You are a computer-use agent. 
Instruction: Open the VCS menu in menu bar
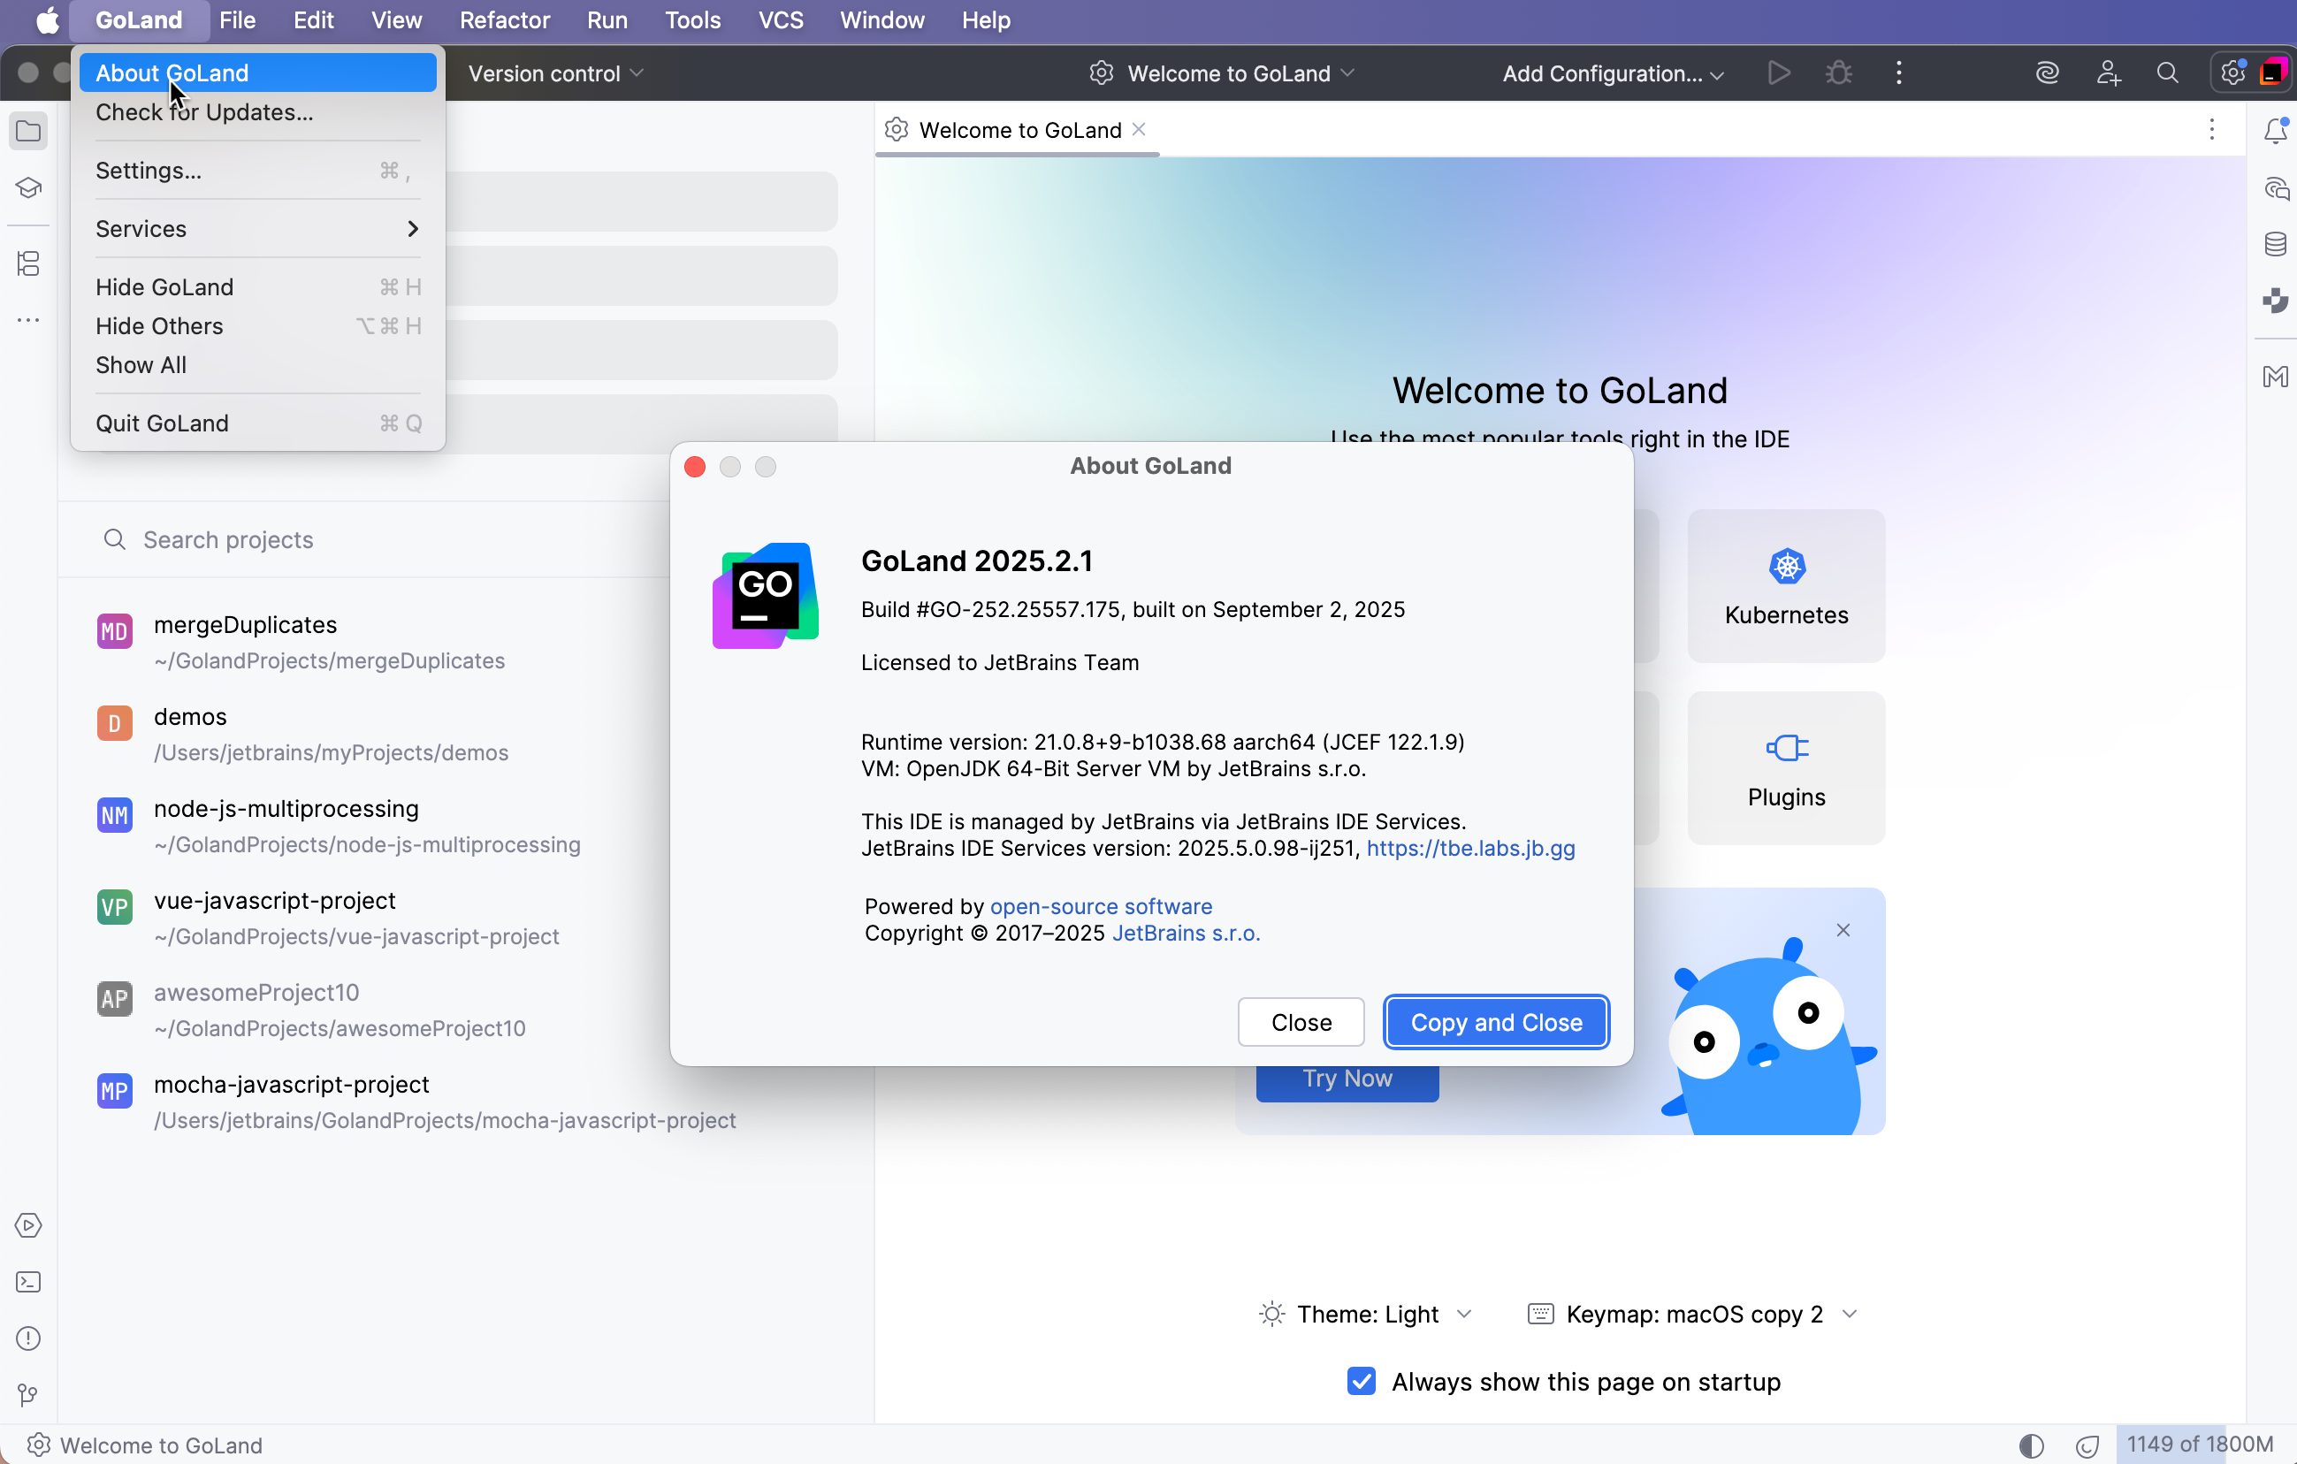[x=781, y=20]
